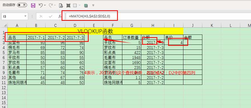Open the redo history dropdown arrow
251x108 pixels.
click(55, 5)
